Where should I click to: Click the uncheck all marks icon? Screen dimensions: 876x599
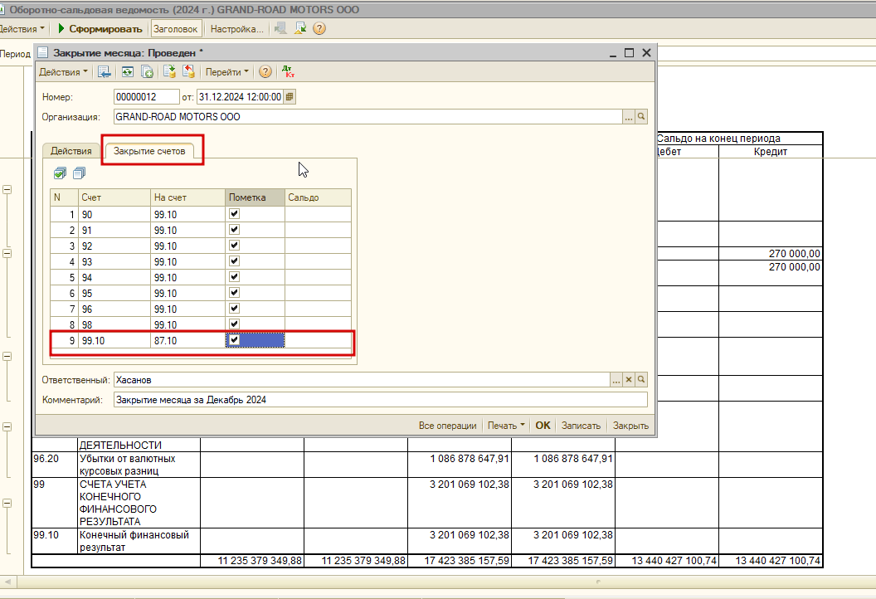click(80, 173)
